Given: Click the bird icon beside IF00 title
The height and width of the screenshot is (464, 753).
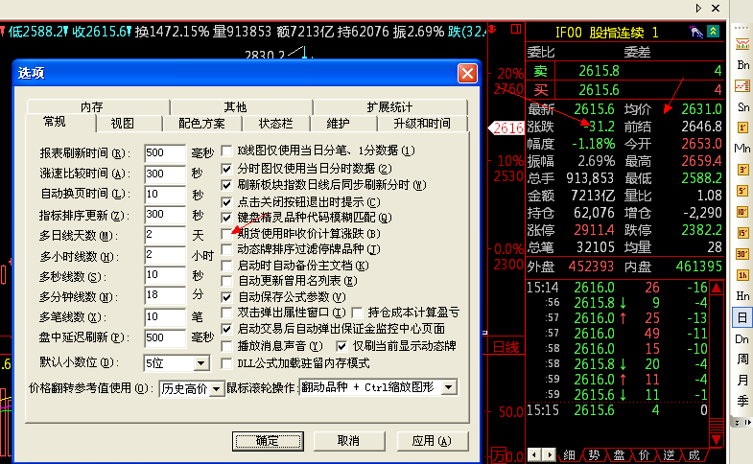Looking at the screenshot, I should point(695,32).
